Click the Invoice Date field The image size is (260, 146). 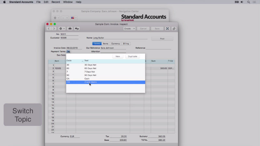74,48
